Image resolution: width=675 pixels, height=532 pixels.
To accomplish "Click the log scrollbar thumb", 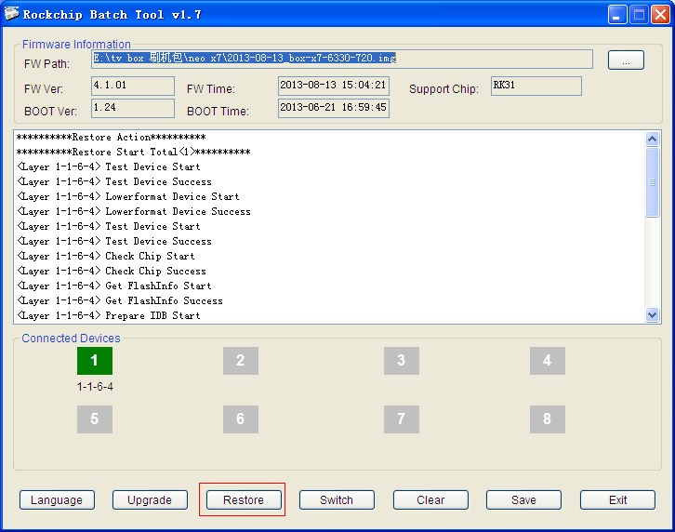I will (652, 182).
